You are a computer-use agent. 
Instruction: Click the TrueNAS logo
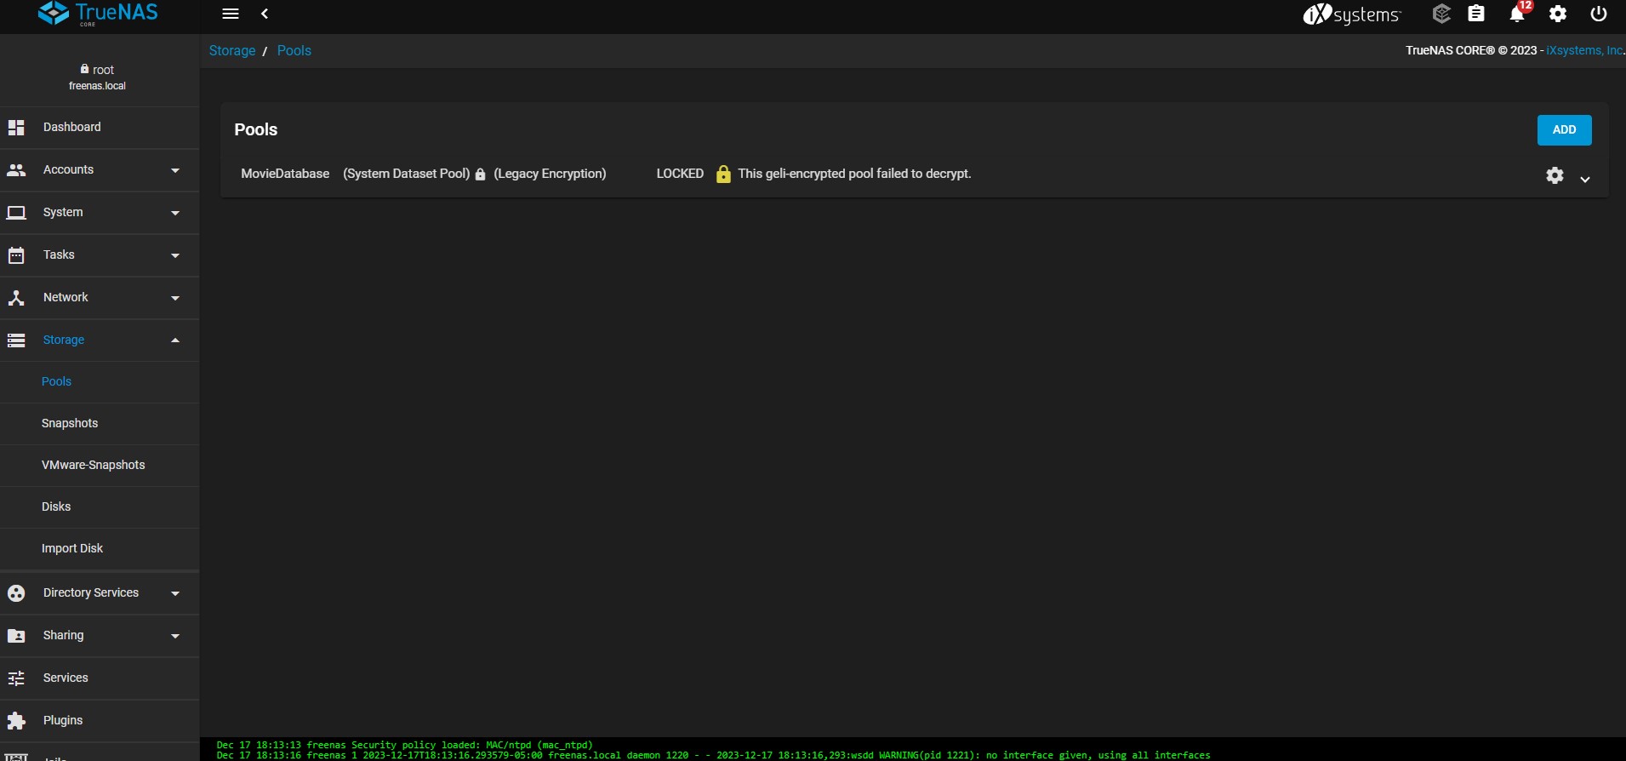[x=98, y=14]
